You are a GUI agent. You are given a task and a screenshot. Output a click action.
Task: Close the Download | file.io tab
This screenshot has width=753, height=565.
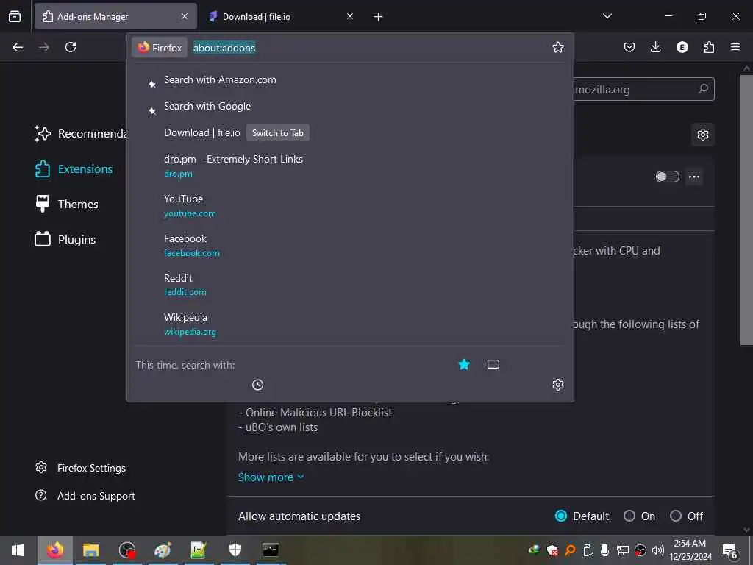coord(350,16)
